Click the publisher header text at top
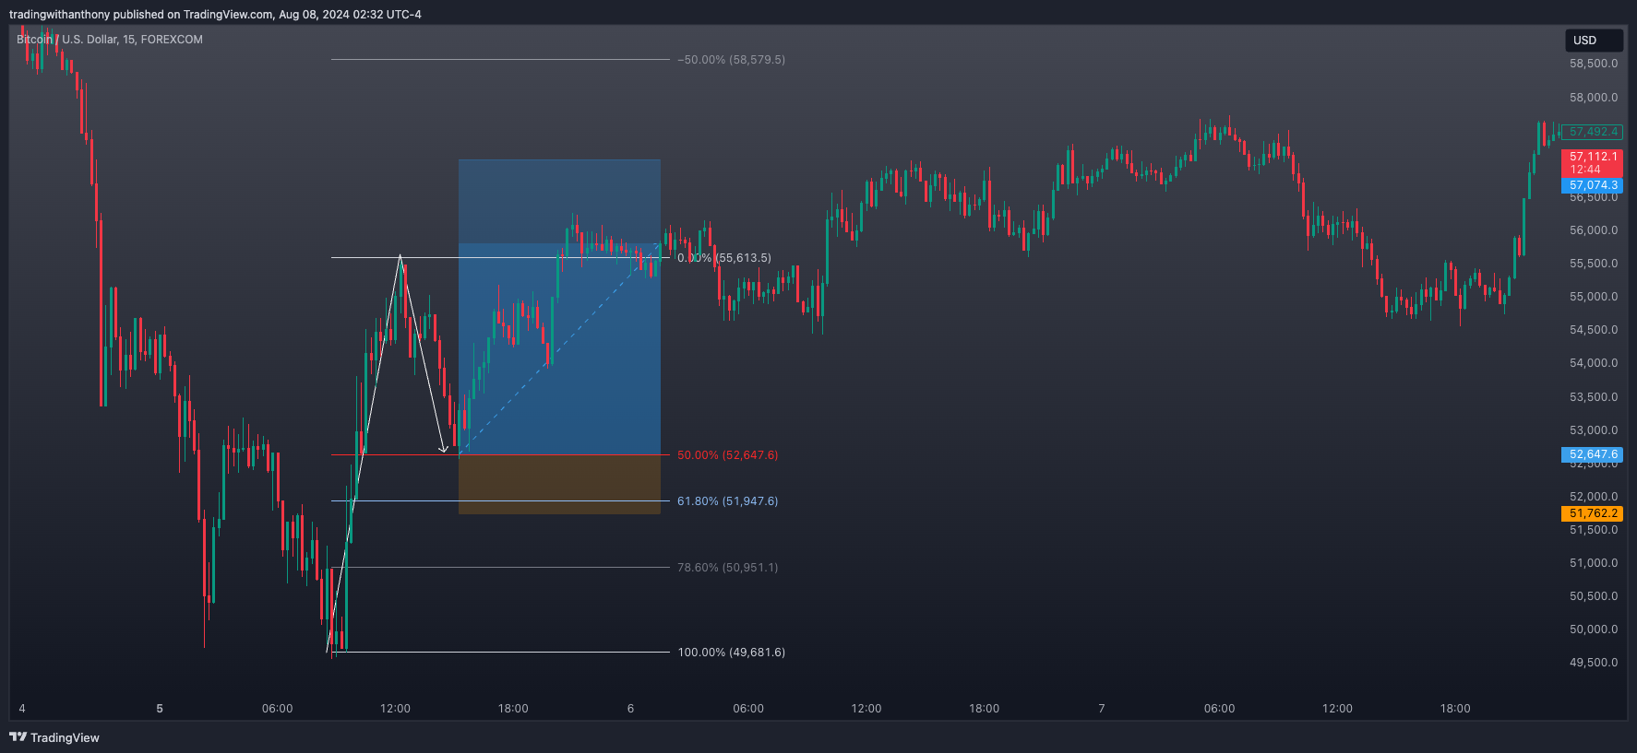Image resolution: width=1637 pixels, height=753 pixels. tap(215, 14)
